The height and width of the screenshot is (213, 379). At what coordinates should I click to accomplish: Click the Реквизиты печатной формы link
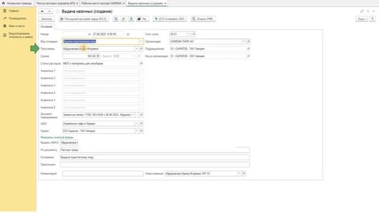pos(57,137)
